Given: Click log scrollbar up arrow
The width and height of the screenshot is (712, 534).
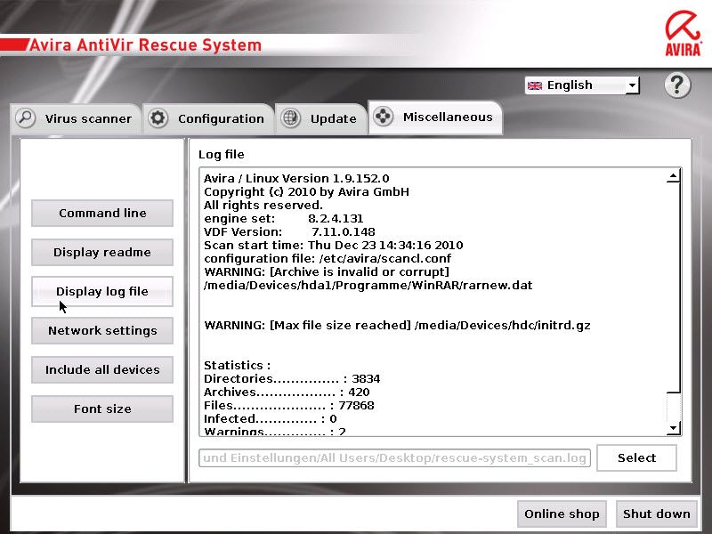Looking at the screenshot, I should [x=674, y=175].
